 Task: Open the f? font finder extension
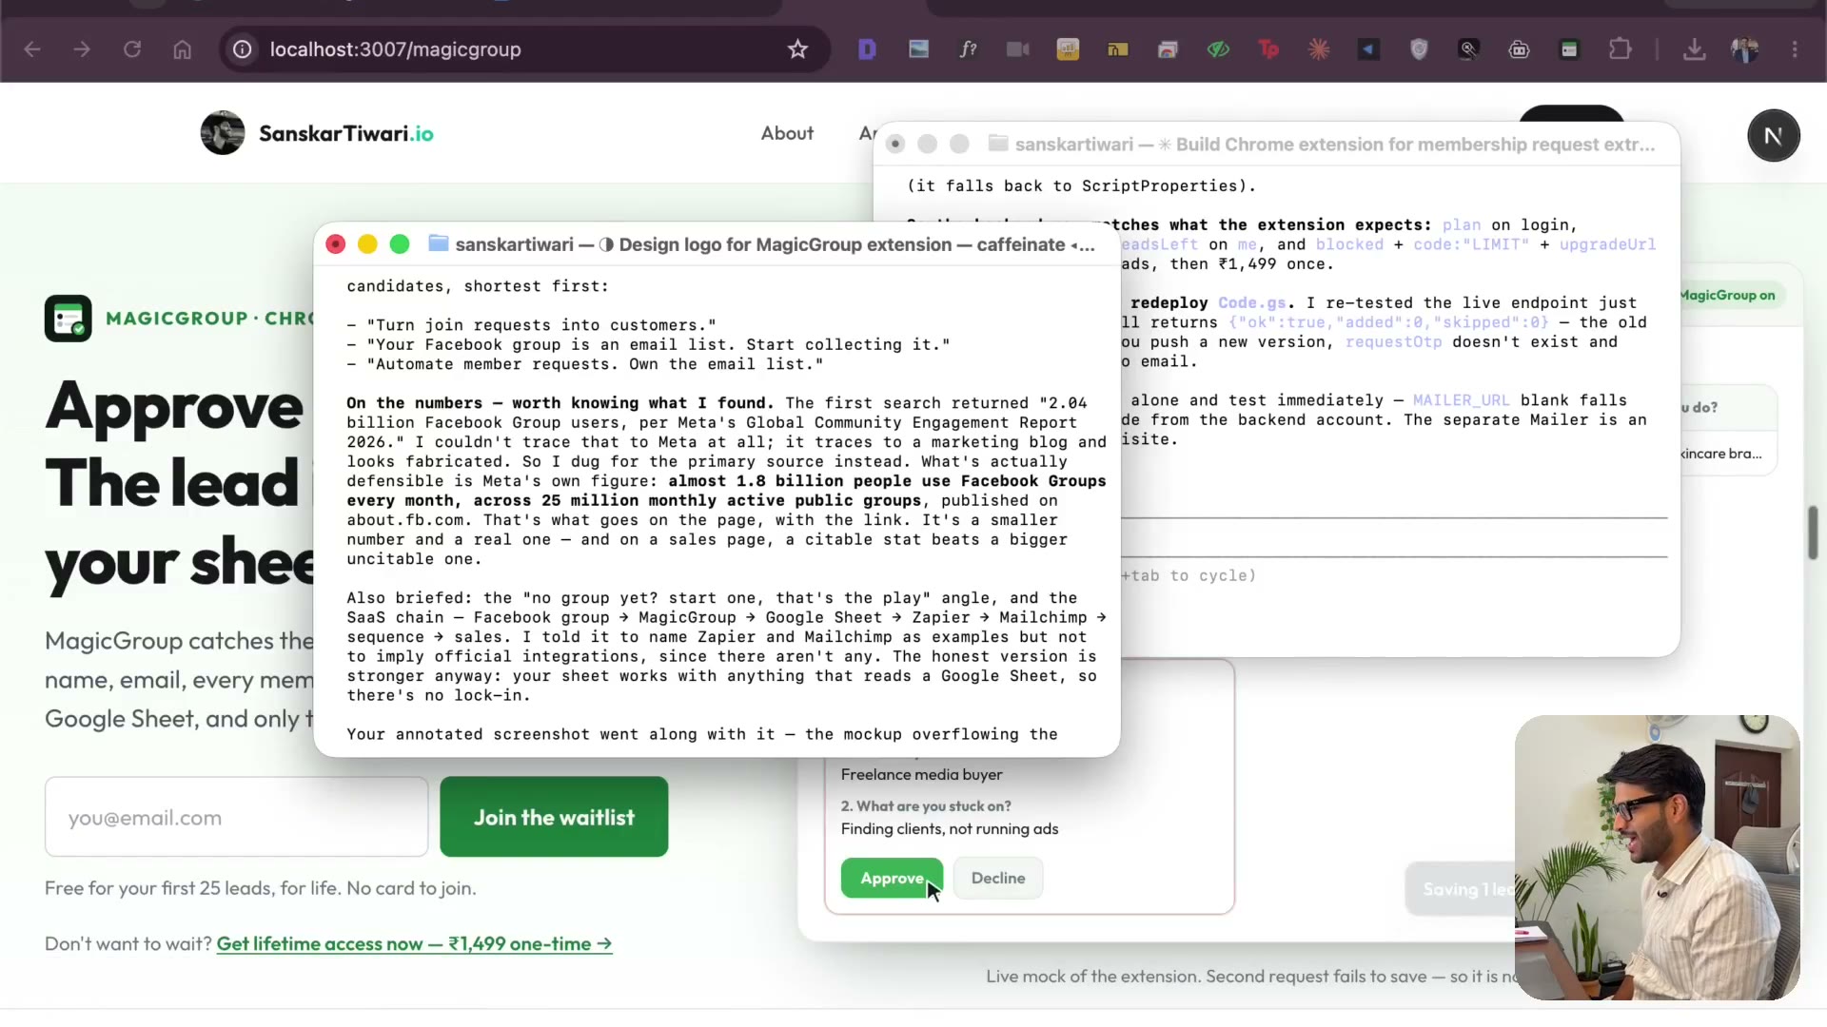point(968,49)
